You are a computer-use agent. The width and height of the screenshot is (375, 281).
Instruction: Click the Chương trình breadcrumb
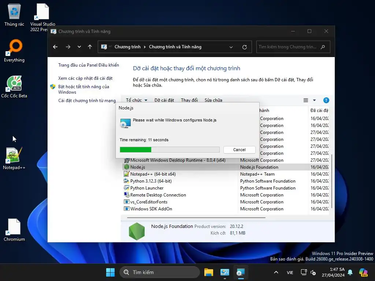click(127, 47)
